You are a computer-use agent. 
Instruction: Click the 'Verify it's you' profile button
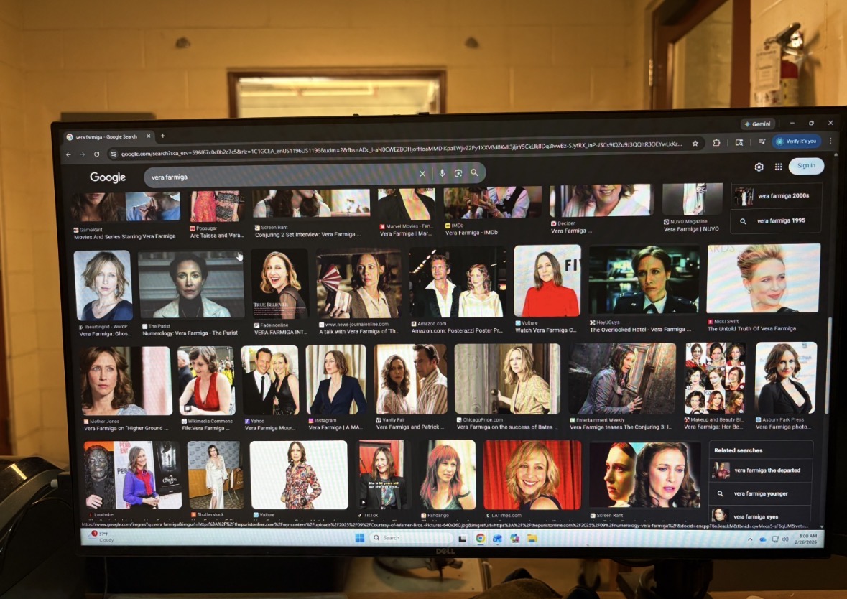coord(796,141)
